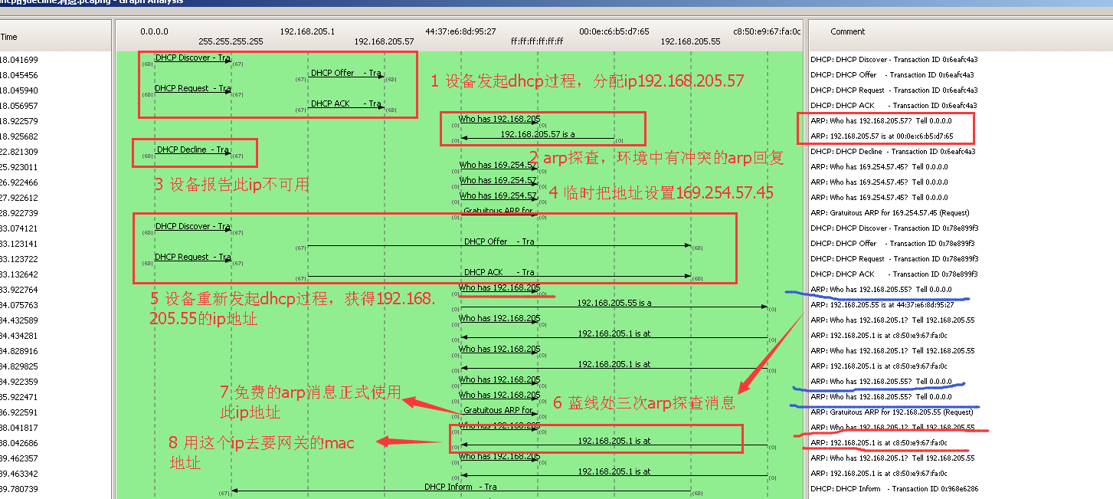Click the DHCP Inform arrow in graph
Viewport: 1113px width, 499px height.
point(460,488)
